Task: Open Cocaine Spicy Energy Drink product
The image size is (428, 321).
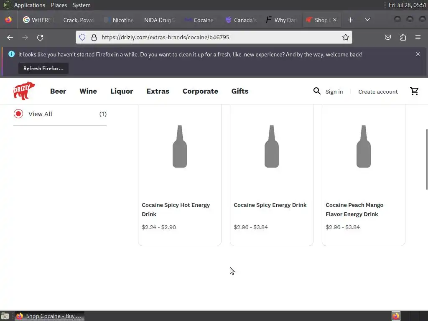Action: click(x=270, y=205)
